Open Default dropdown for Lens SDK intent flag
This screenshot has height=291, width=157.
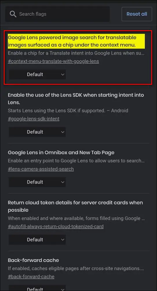pyautogui.click(x=37, y=132)
